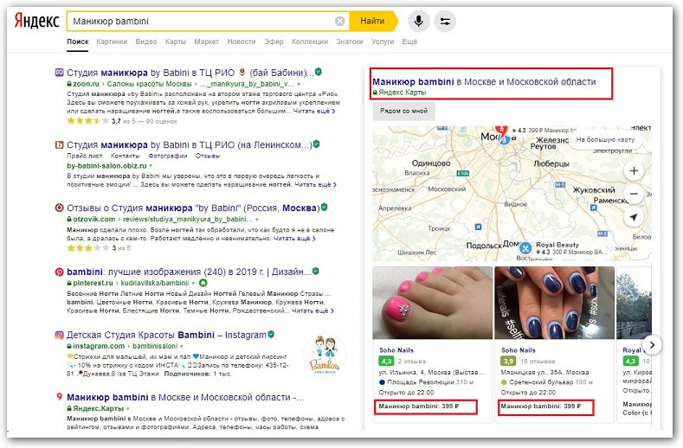Click Читать ещё under the Pinterest snippet

pos(313,310)
